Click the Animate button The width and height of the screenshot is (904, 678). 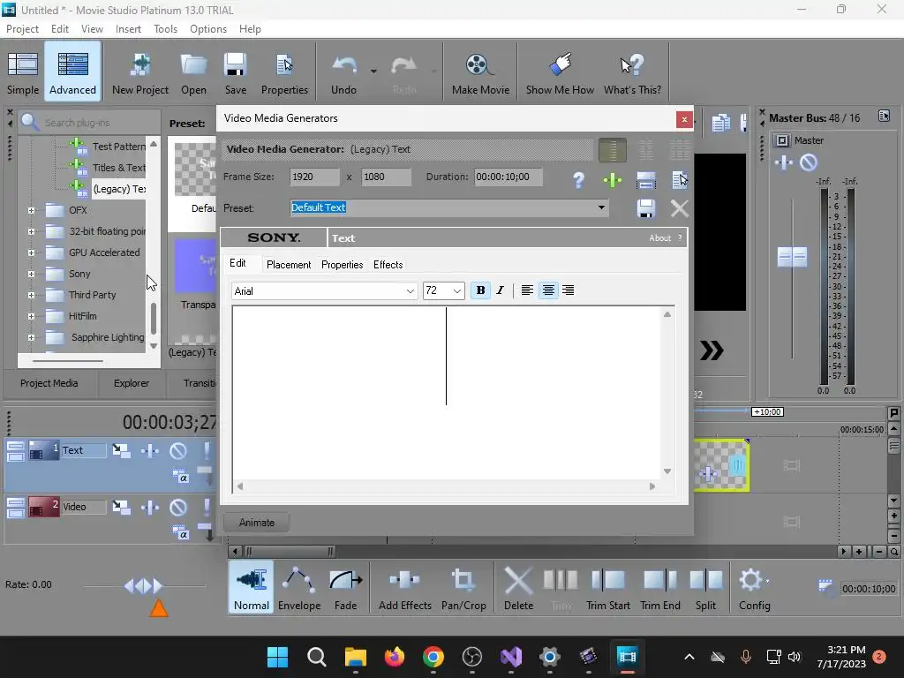click(257, 523)
